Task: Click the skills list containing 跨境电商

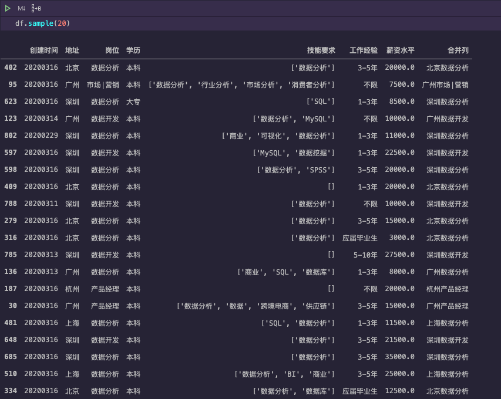Action: click(255, 306)
